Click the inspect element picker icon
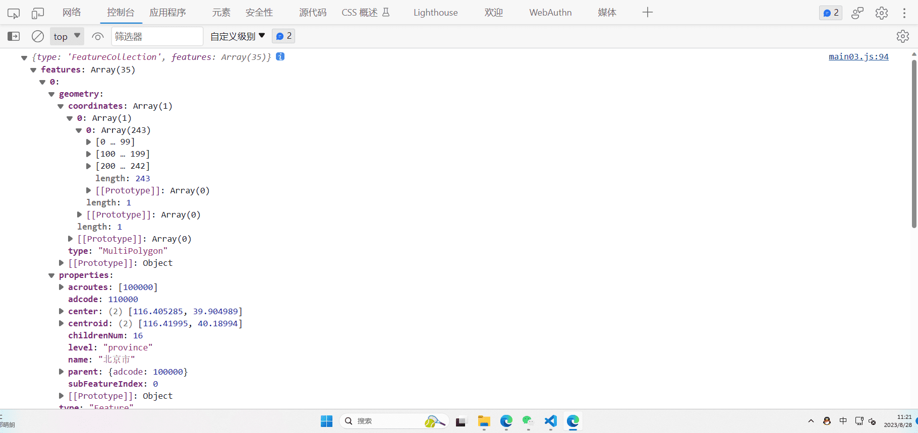The height and width of the screenshot is (433, 918). 14,13
